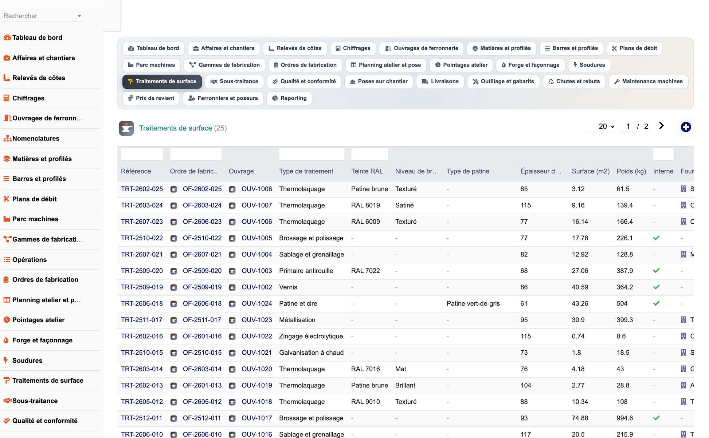Sort by Poids (kg) column header
The width and height of the screenshot is (709, 438).
pyautogui.click(x=631, y=171)
